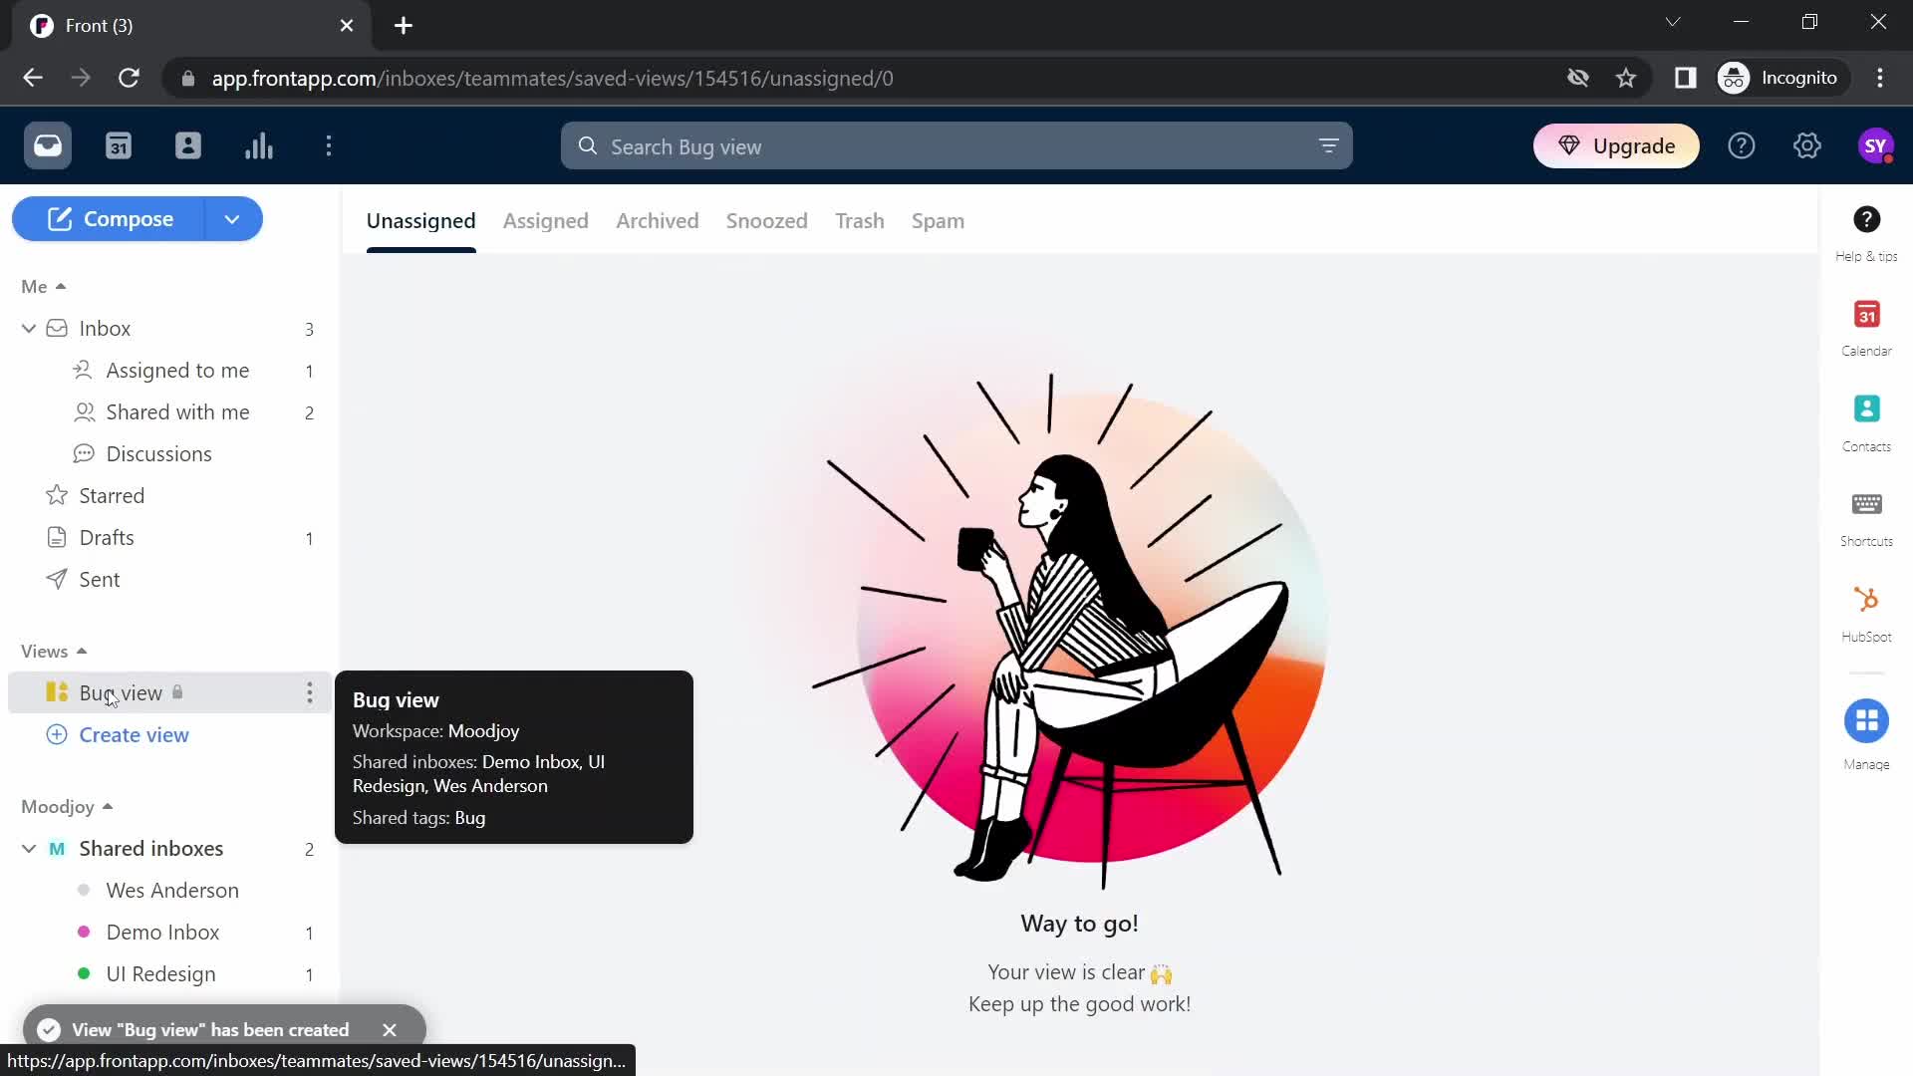Click the Help and tips question icon
Viewport: 1913px width, 1076px height.
point(1868,219)
